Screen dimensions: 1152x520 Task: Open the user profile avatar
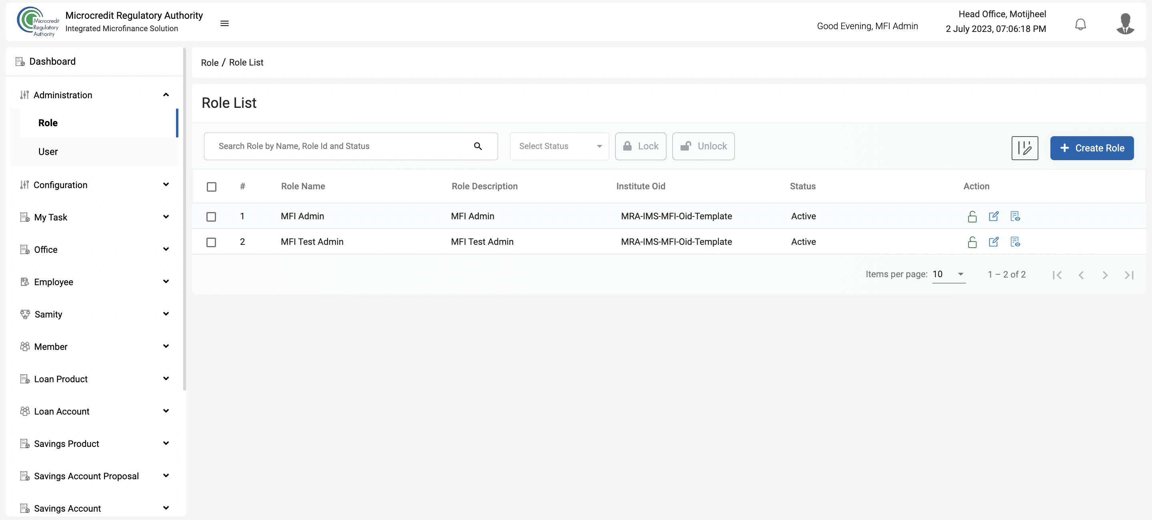[1125, 24]
